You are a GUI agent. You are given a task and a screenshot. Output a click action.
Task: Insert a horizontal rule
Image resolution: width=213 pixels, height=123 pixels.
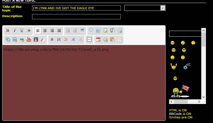(x=82, y=30)
